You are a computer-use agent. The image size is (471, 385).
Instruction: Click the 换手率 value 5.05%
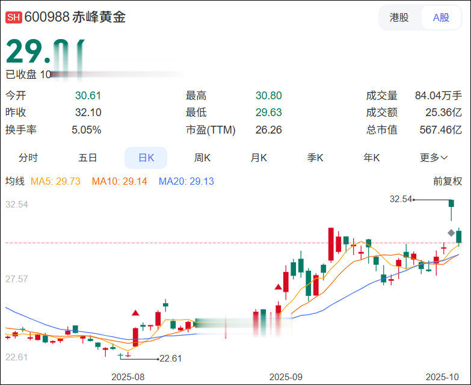tap(86, 130)
